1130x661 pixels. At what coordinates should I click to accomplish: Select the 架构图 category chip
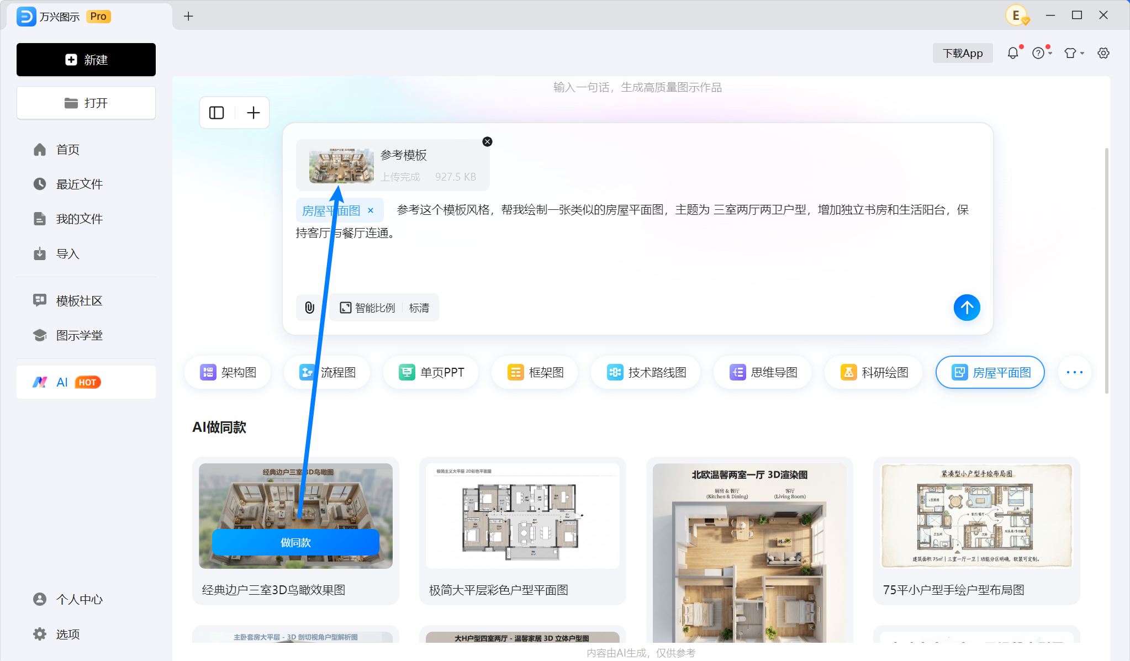pyautogui.click(x=228, y=372)
